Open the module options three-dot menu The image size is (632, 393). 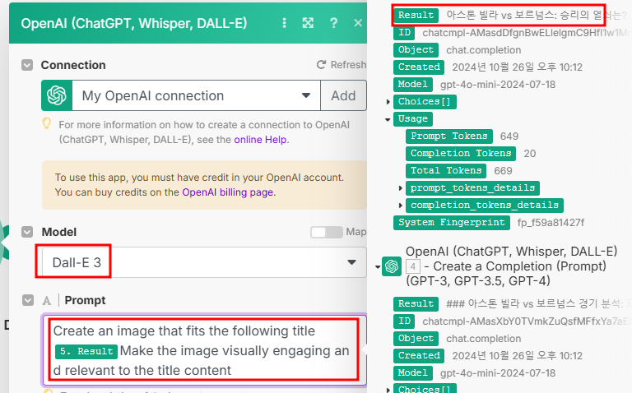pyautogui.click(x=284, y=23)
